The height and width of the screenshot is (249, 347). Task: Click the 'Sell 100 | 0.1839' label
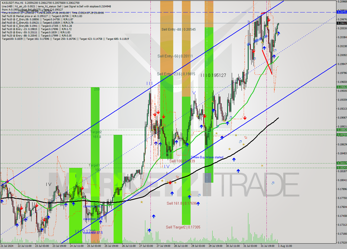point(182,161)
